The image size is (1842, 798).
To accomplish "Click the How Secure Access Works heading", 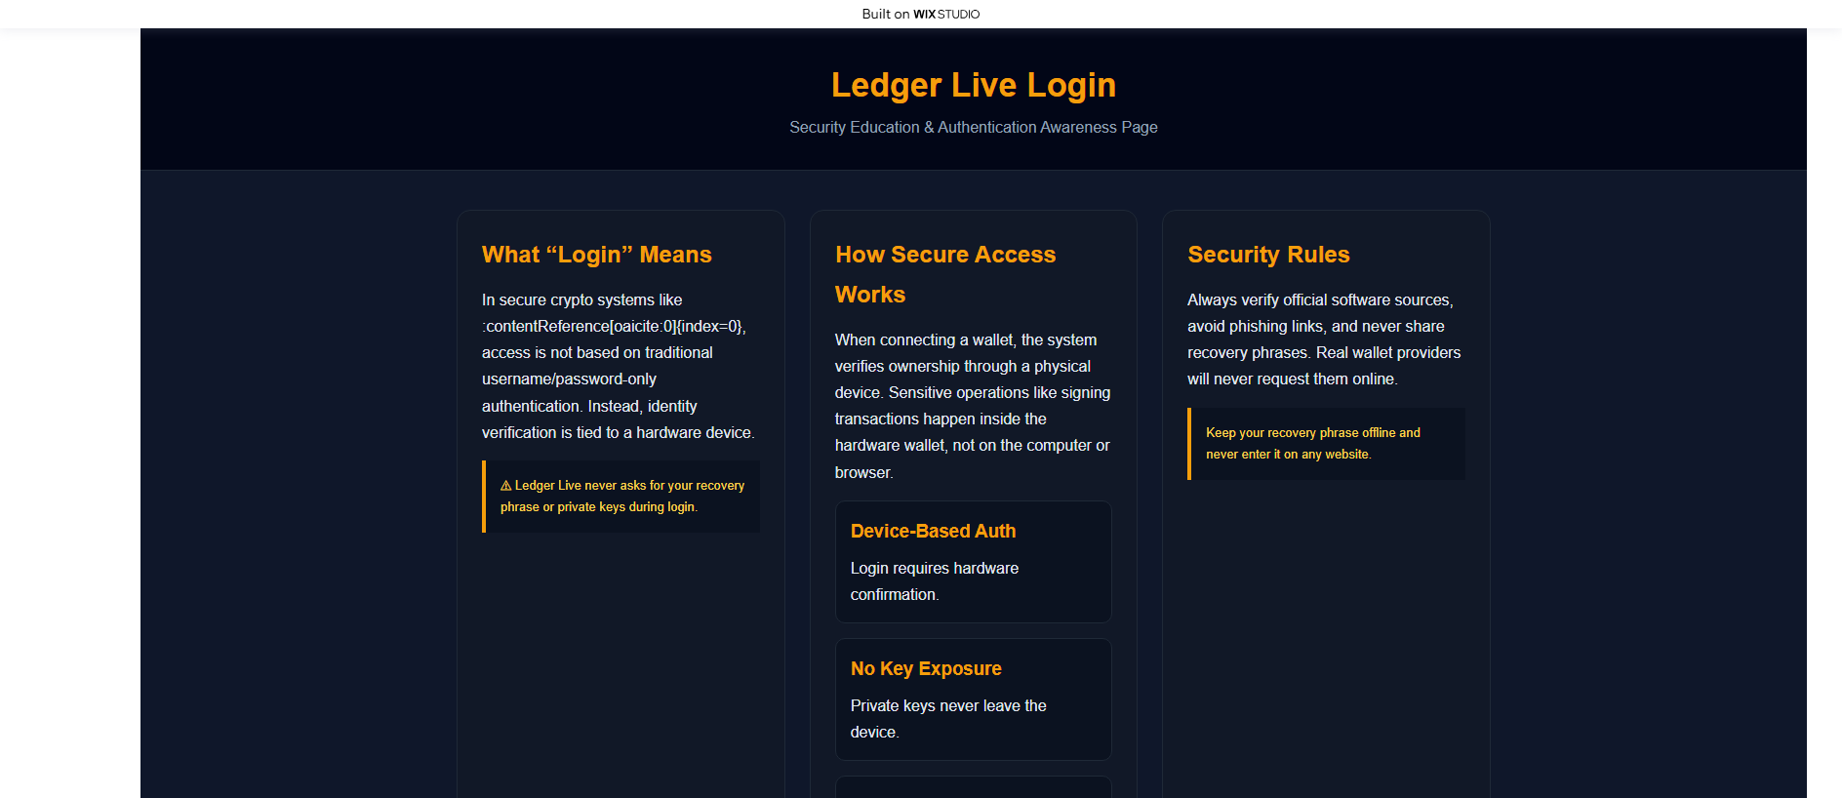I will (x=945, y=274).
